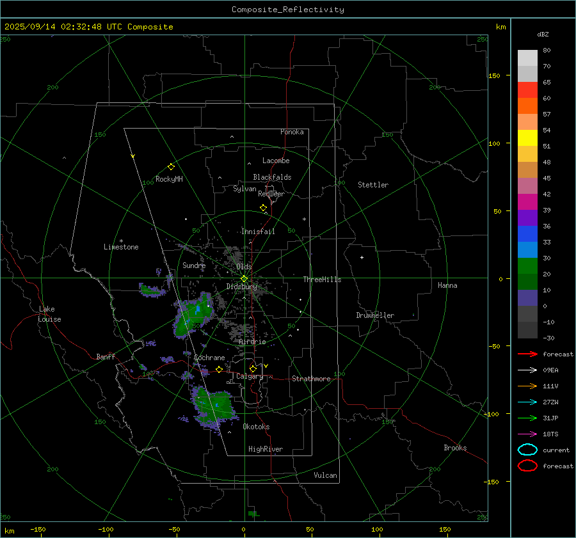576x538 pixels.
Task: Click the ThreeHills label
Action: (322, 280)
